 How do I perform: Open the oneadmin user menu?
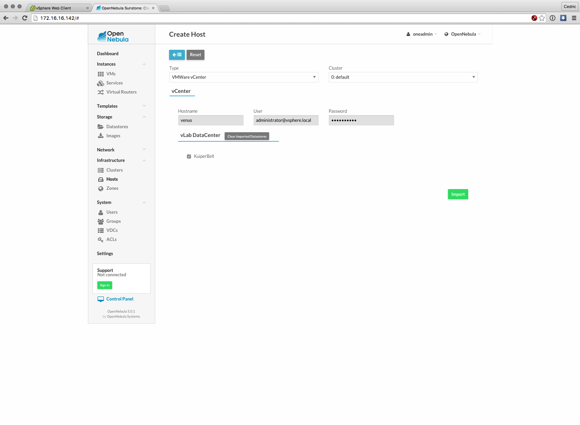[422, 34]
